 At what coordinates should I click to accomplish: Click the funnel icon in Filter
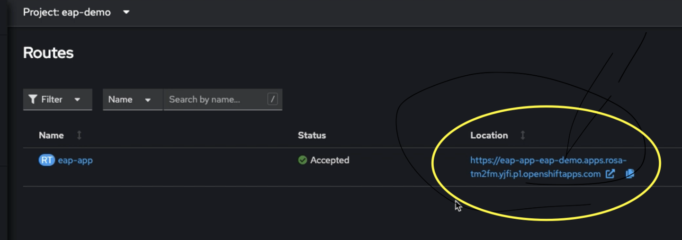33,99
